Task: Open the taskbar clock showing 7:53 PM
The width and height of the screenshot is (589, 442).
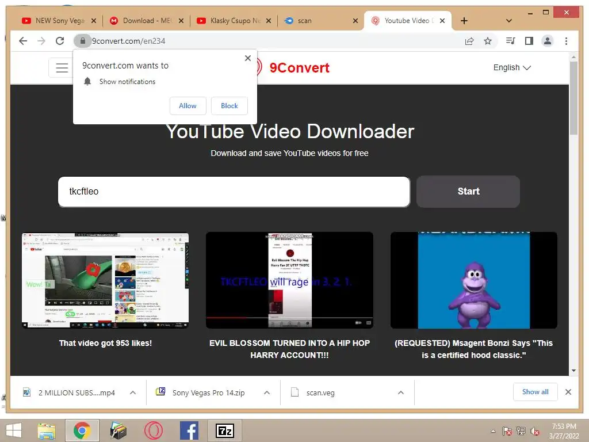Action: pos(564,431)
